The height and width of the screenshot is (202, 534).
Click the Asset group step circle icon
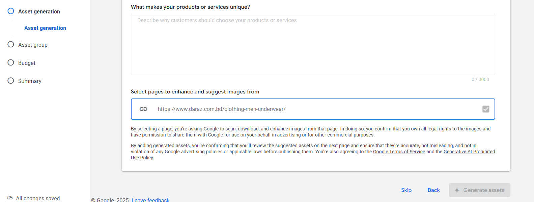(11, 44)
